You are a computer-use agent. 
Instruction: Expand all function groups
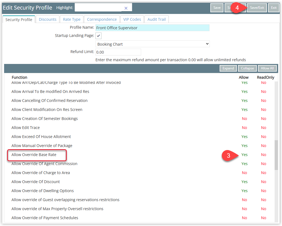pos(228,68)
